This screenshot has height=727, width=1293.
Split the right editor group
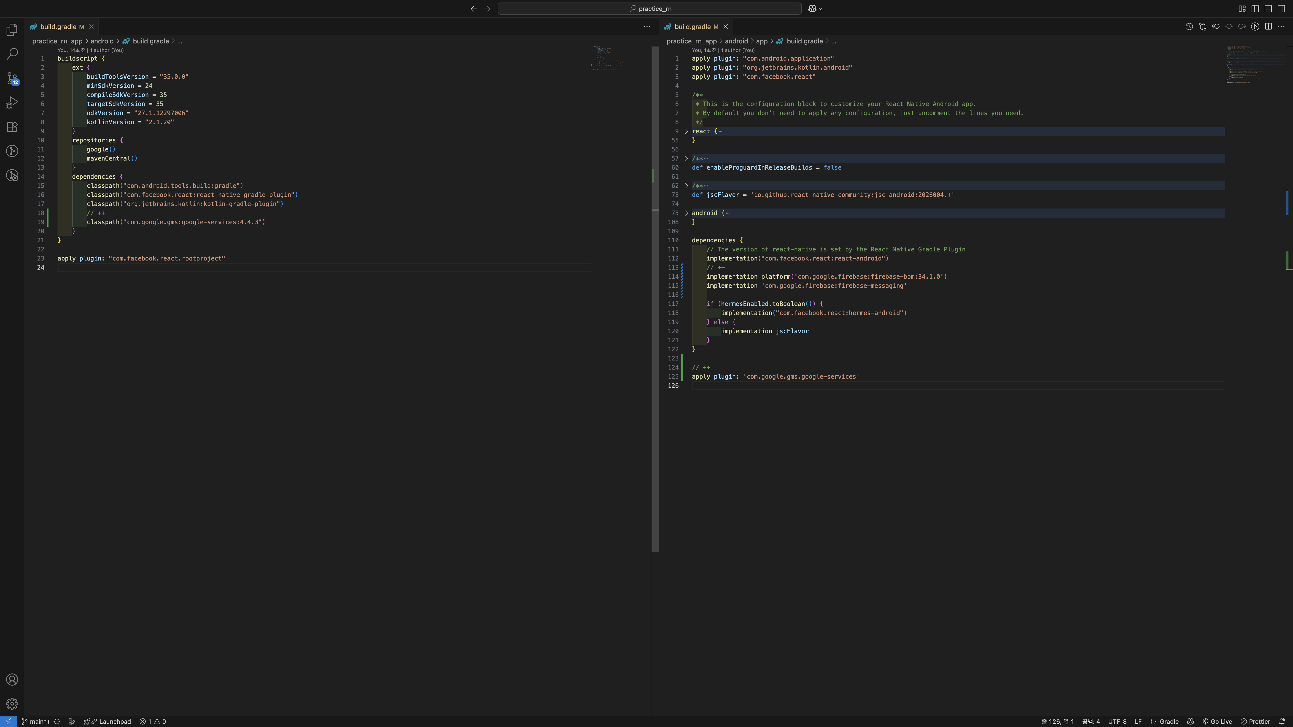pos(1269,27)
